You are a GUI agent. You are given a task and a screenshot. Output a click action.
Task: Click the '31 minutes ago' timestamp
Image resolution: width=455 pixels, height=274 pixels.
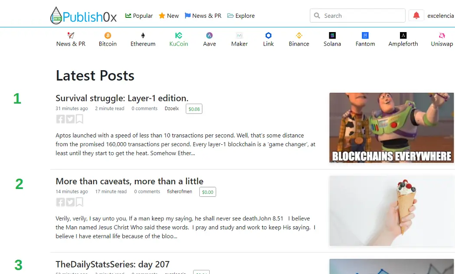click(71, 108)
